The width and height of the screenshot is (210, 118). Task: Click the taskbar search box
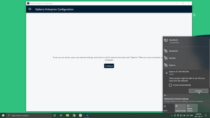point(29,115)
